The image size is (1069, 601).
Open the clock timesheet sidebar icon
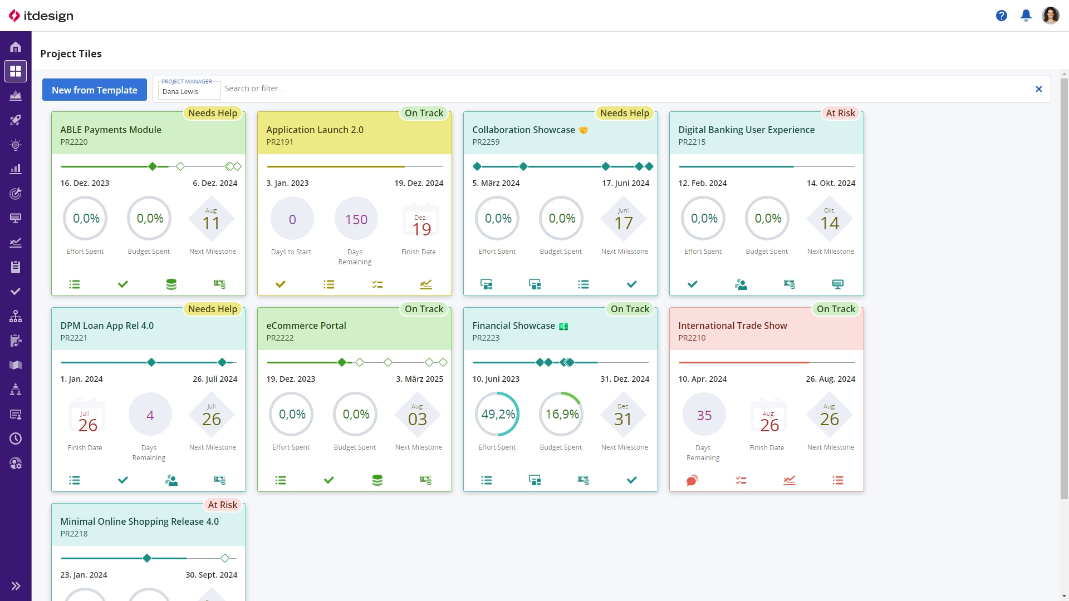tap(16, 439)
